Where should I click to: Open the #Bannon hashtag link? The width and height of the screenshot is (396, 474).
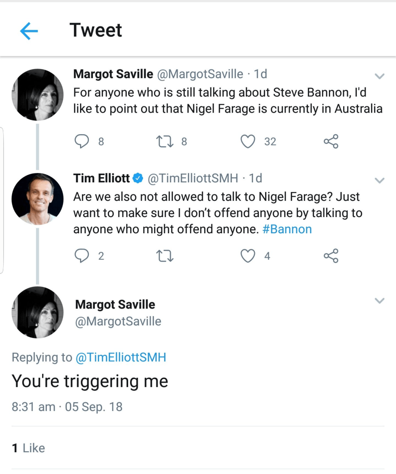click(287, 229)
